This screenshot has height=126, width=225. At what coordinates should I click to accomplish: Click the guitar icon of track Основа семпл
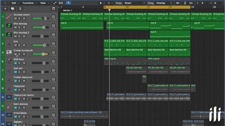(9, 17)
